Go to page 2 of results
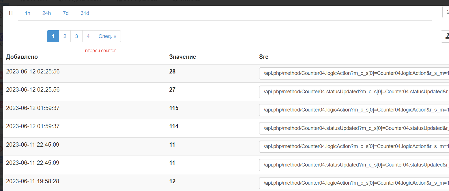 click(65, 36)
